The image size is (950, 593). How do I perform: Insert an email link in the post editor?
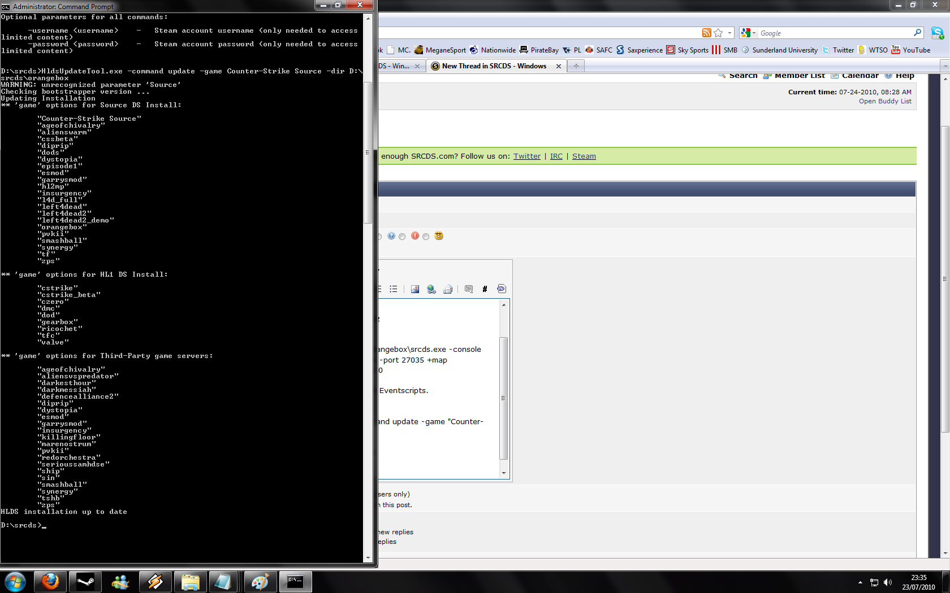click(x=448, y=289)
